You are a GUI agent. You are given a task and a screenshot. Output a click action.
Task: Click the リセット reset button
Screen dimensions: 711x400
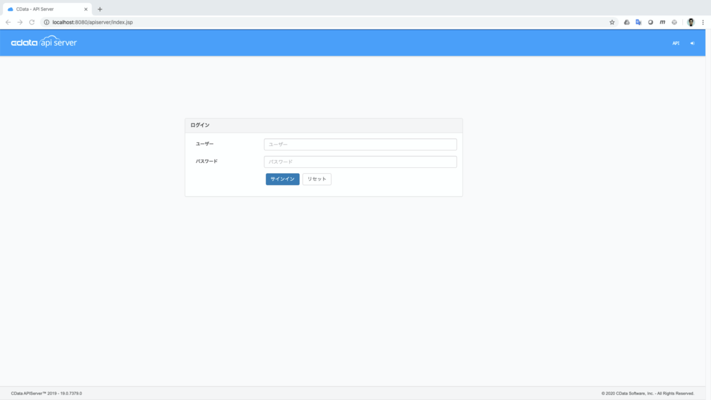pos(317,179)
